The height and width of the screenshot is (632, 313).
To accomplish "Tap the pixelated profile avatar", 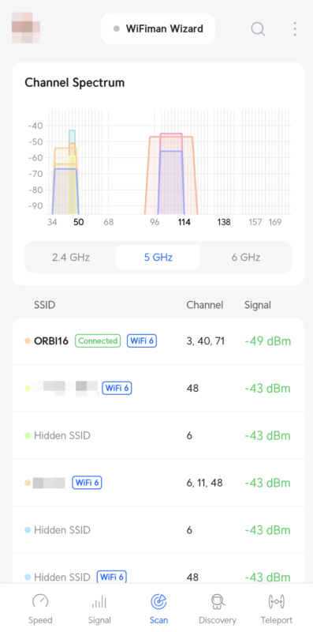I will (x=26, y=28).
